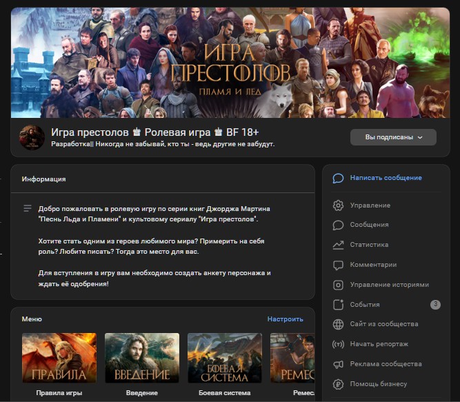This screenshot has width=460, height=402.
Task: Click the Введение caption under thumbnail
Action: pyautogui.click(x=142, y=393)
